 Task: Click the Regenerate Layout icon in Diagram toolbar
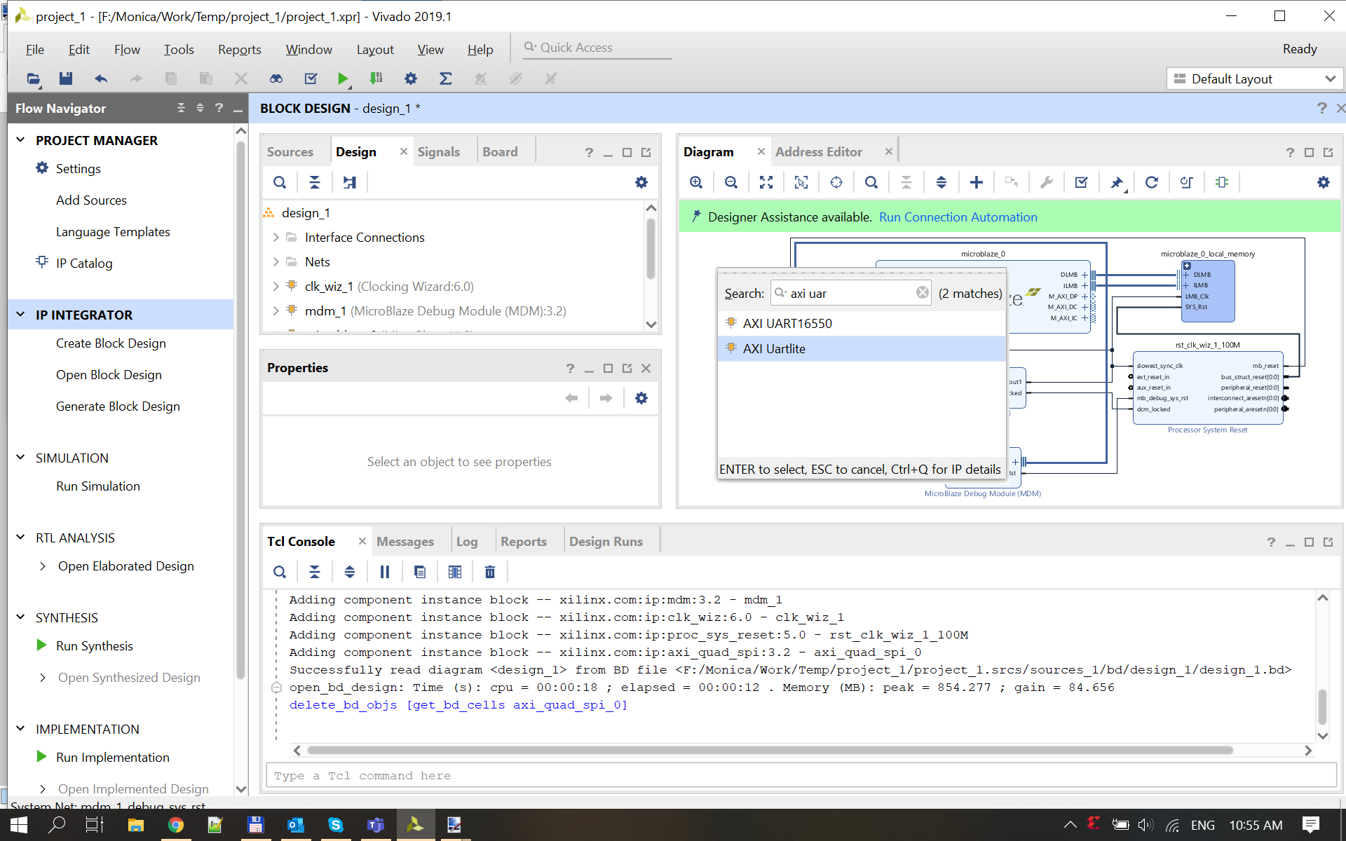(x=1152, y=182)
